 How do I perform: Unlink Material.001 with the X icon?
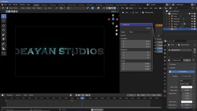coord(190,60)
